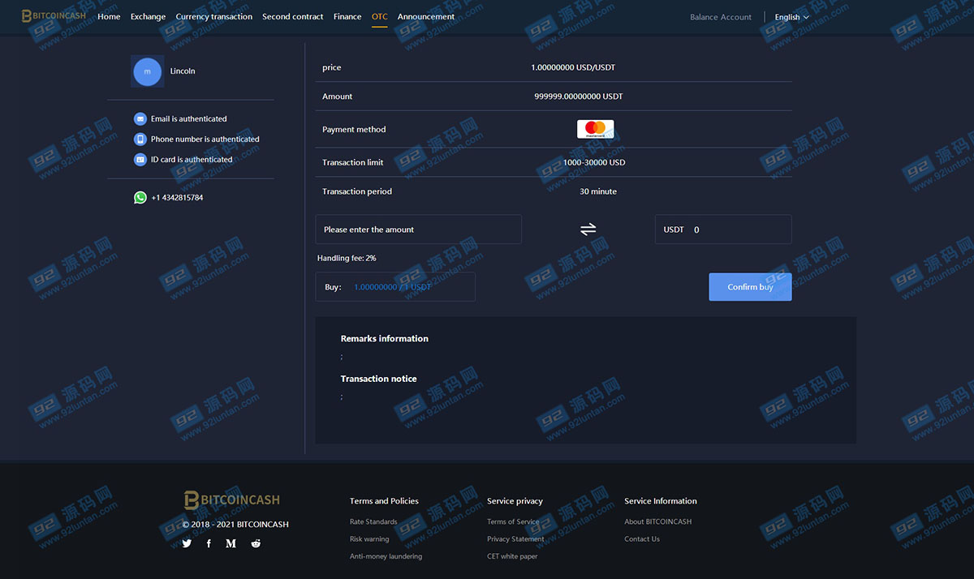The image size is (974, 579).
Task: Click Lincoln's profile avatar
Action: (147, 71)
